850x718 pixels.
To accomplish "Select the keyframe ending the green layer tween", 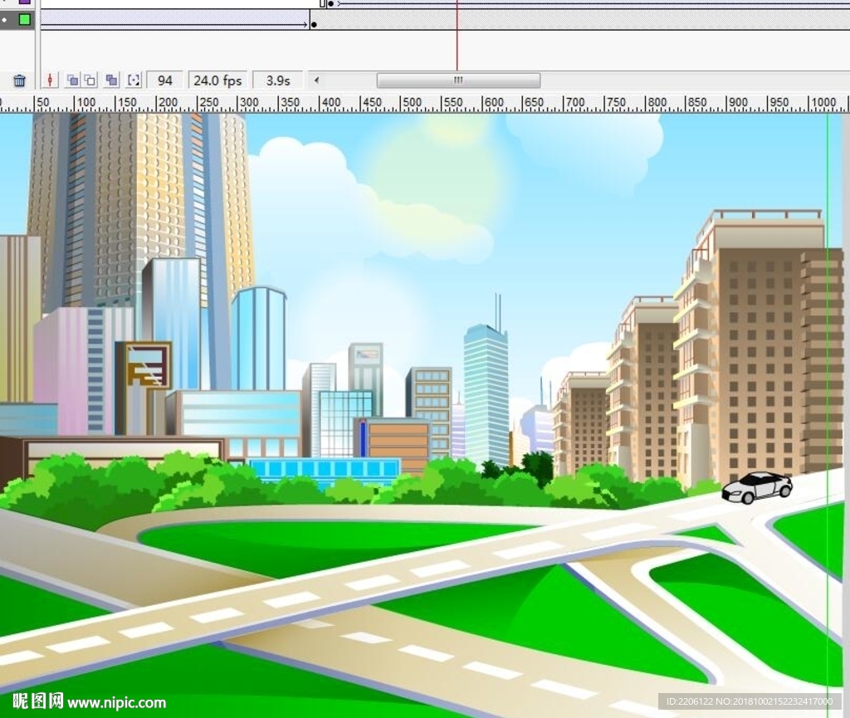I will (x=313, y=25).
